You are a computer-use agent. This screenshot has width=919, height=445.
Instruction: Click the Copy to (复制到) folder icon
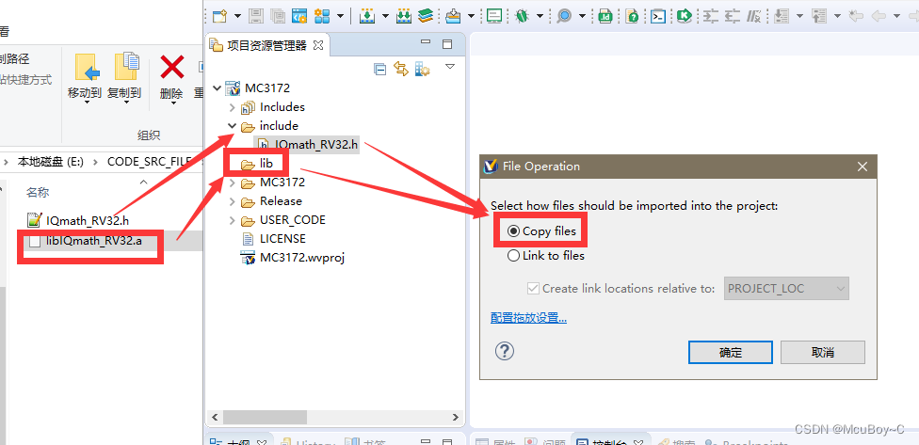tap(124, 68)
